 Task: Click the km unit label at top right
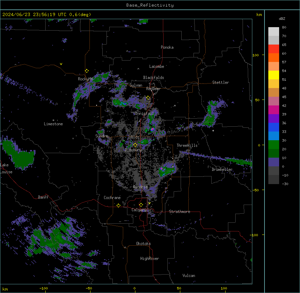point(259,15)
